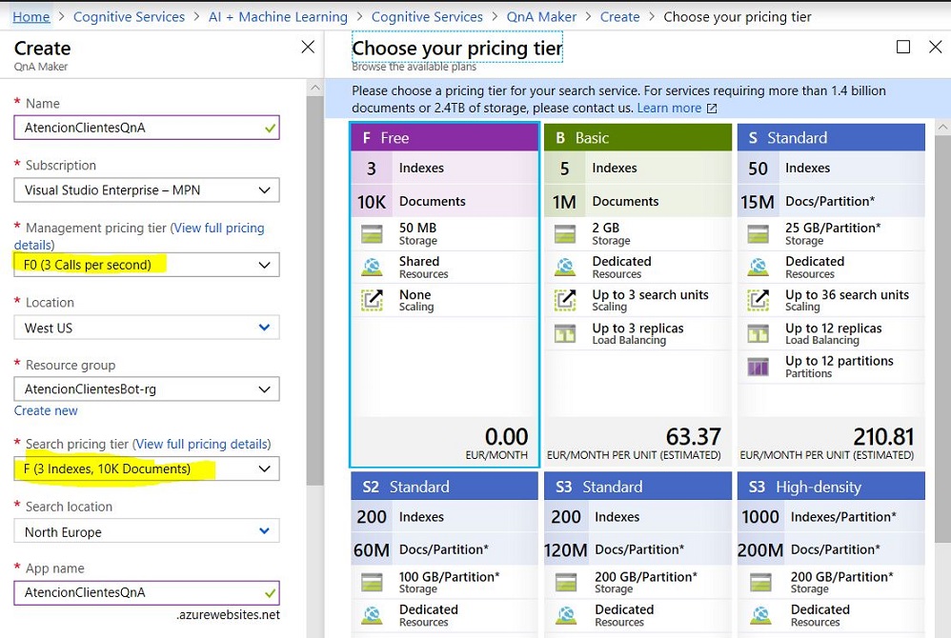The height and width of the screenshot is (638, 951).
Task: Select the S2 Standard pricing tier card
Action: tap(444, 554)
